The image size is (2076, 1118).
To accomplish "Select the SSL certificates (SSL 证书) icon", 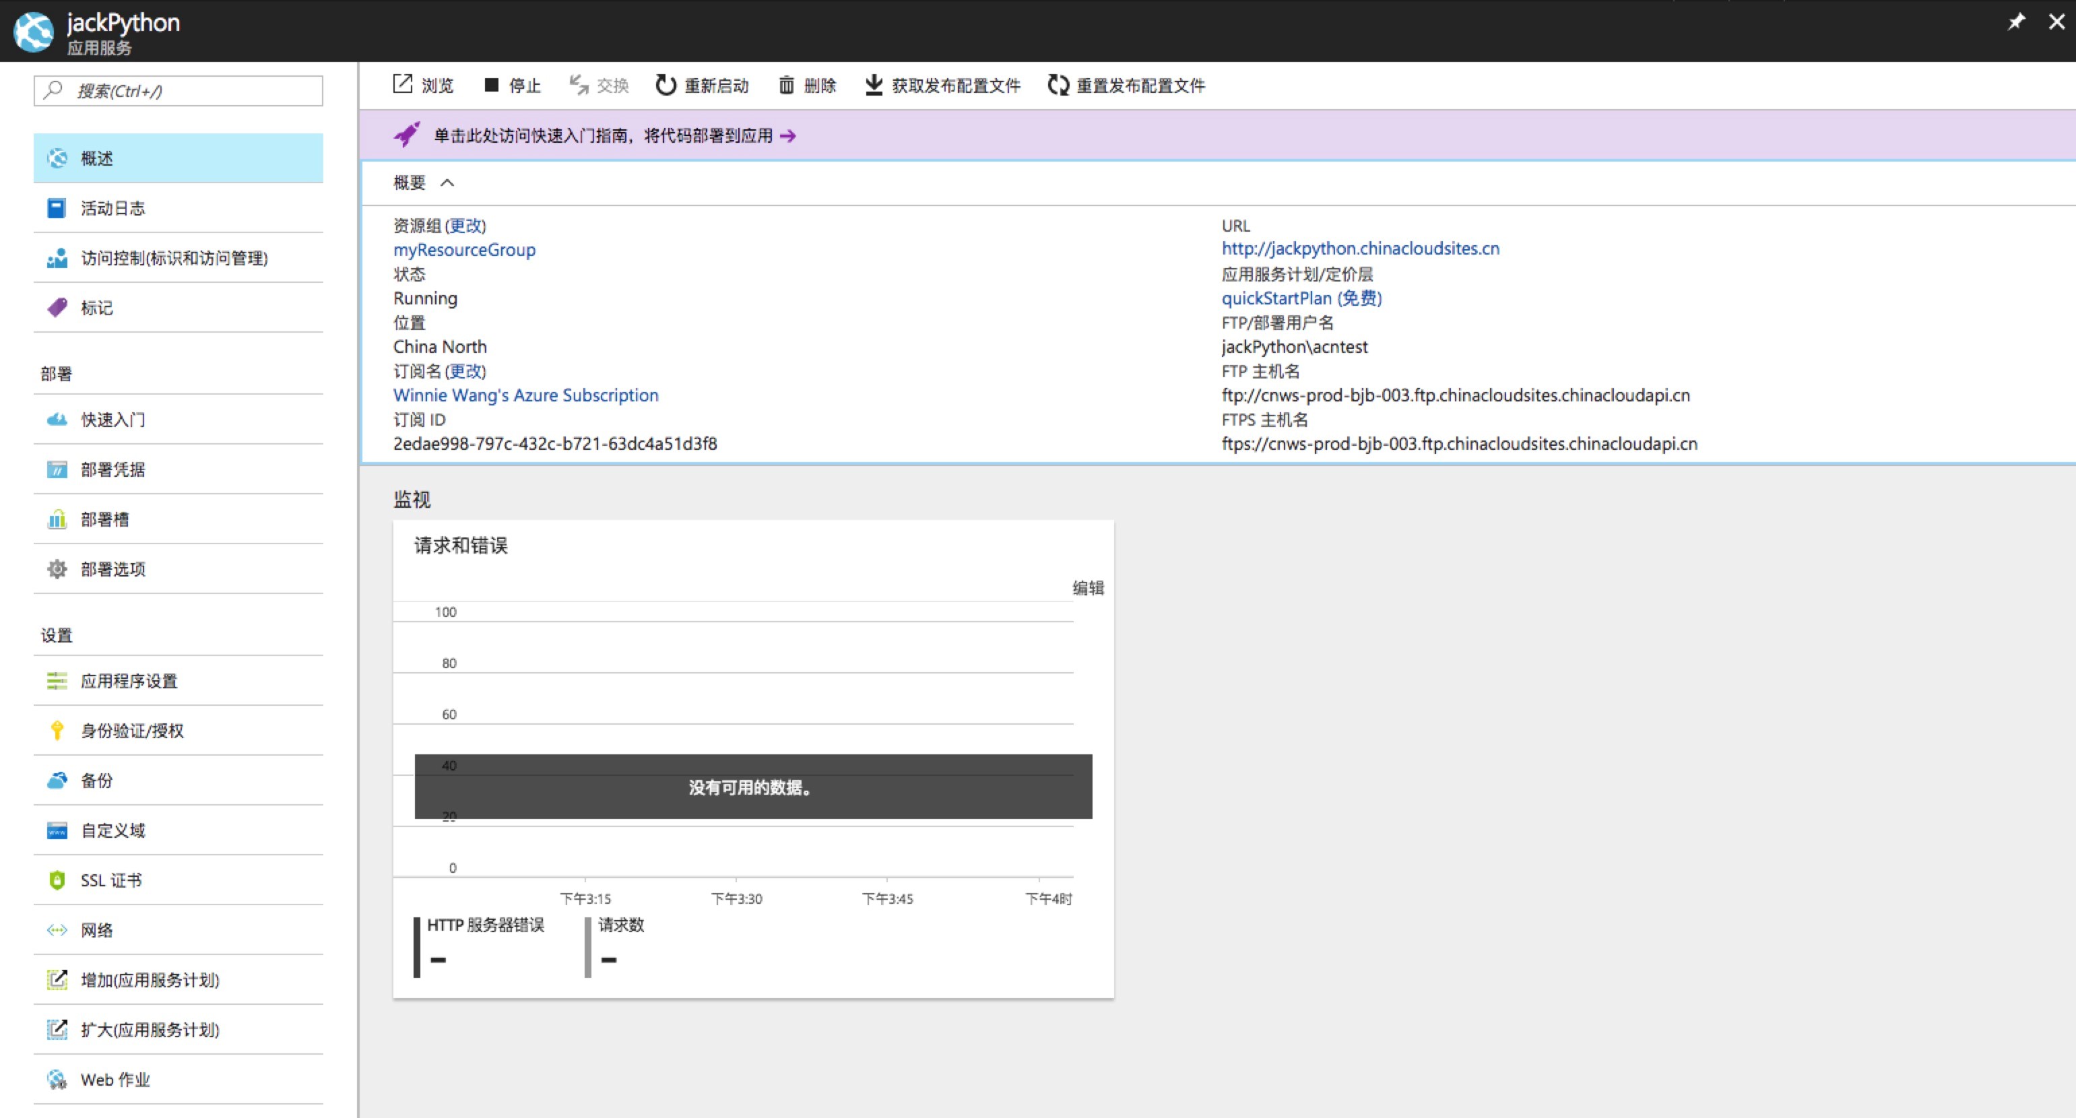I will coord(57,880).
